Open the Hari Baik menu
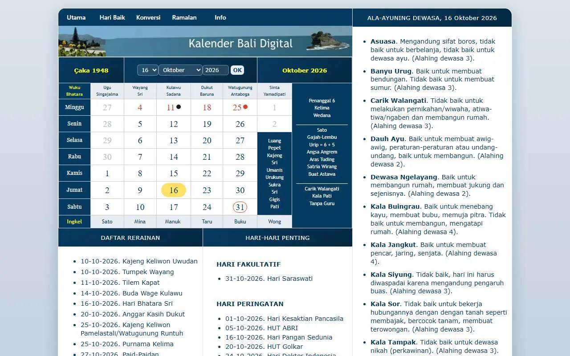 point(112,17)
